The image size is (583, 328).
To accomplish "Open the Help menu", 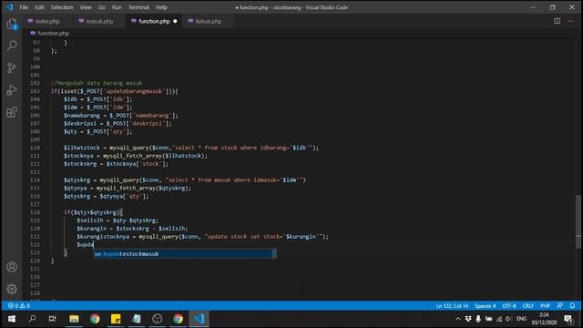I will coord(161,7).
